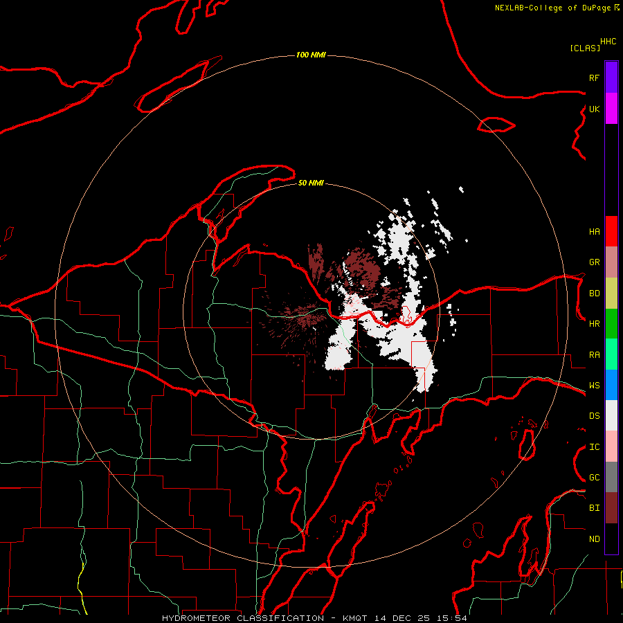Click the DS legend label
The width and height of the screenshot is (623, 623).
tap(595, 416)
